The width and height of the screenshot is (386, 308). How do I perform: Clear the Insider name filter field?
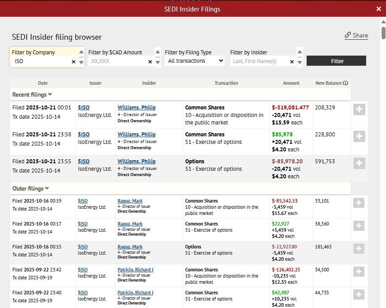(292, 62)
